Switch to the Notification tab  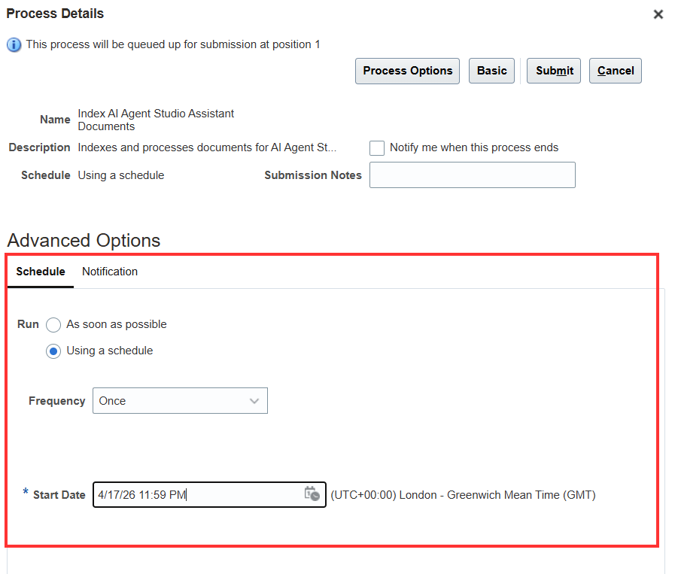pos(110,272)
